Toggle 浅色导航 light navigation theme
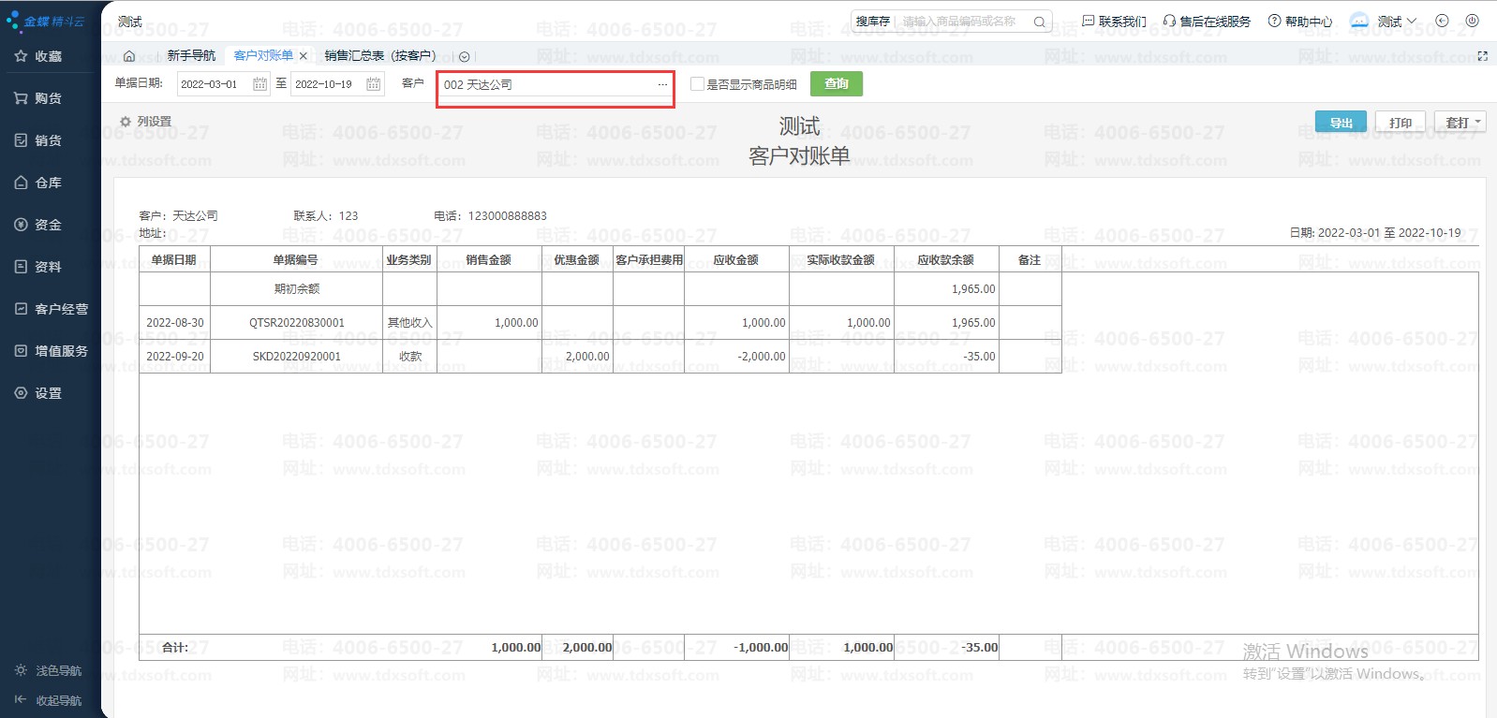Screen dimensions: 1497x718 tap(49, 670)
